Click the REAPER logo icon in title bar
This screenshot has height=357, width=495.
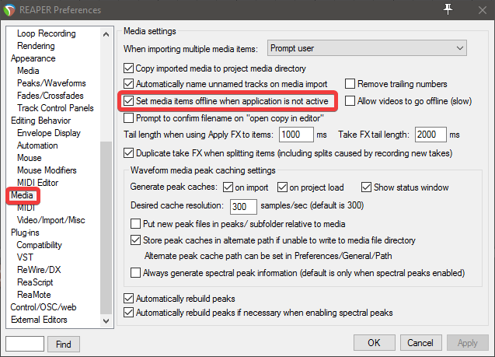9,10
